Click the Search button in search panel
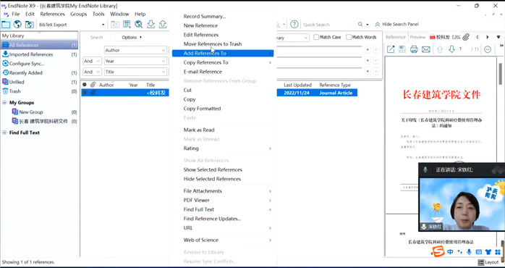Screen dimensions: 505x268 point(96,38)
